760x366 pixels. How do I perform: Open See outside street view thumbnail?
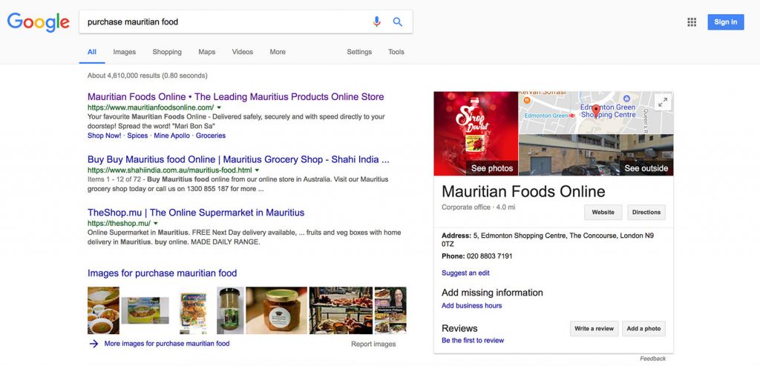pyautogui.click(x=596, y=155)
